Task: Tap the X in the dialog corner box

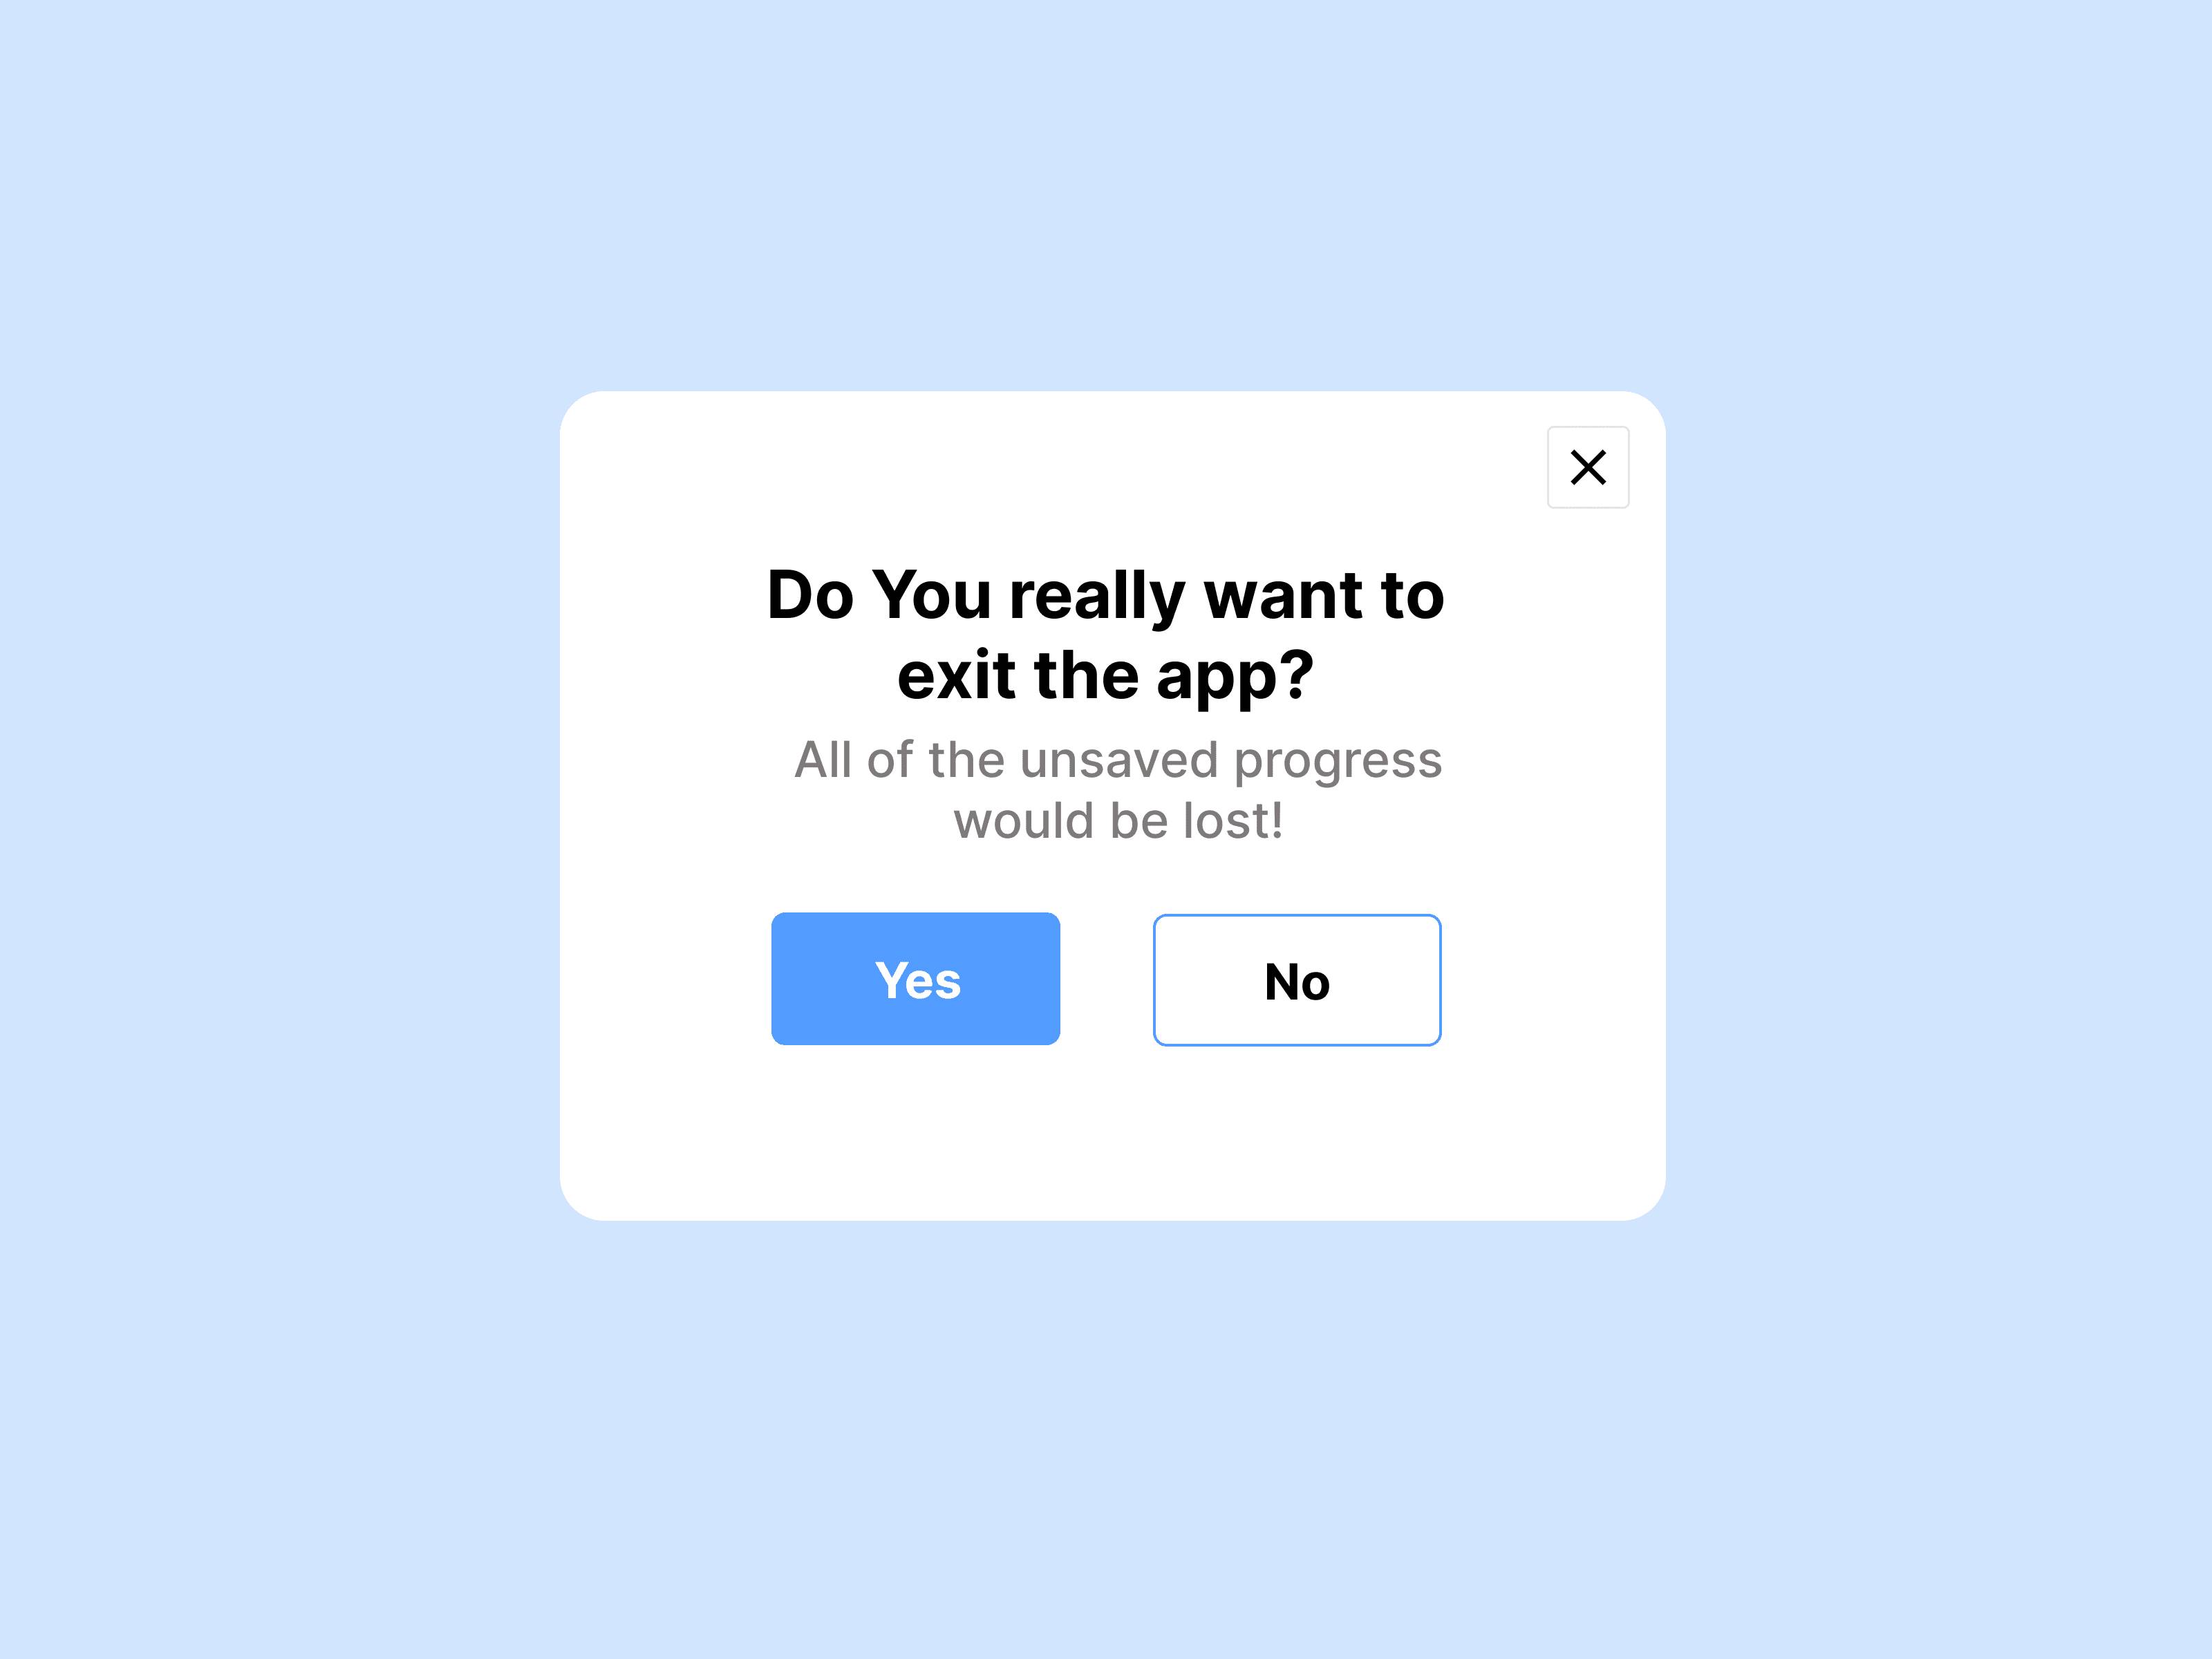Action: coord(1588,467)
